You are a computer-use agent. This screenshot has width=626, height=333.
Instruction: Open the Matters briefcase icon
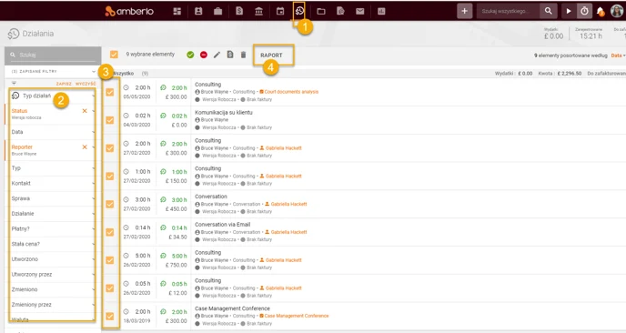218,11
